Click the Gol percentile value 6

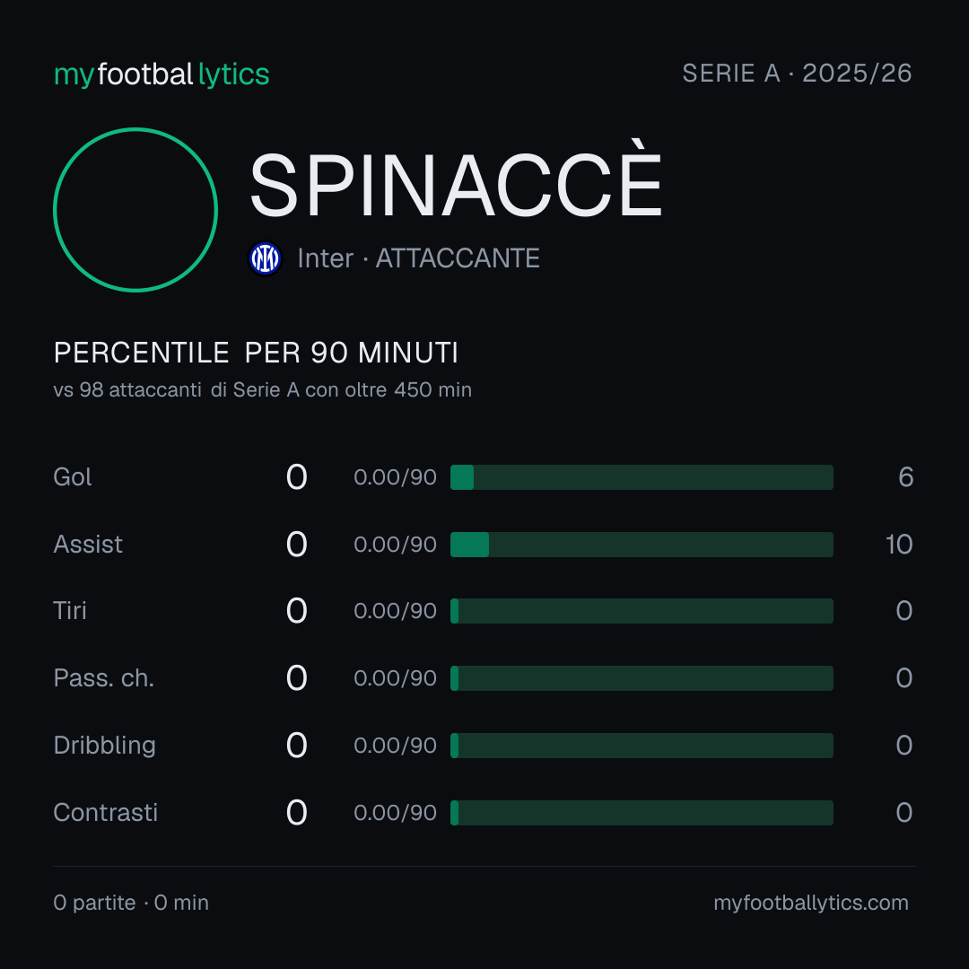coord(905,477)
